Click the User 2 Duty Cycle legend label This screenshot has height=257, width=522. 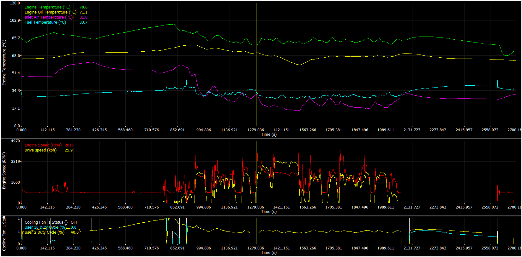(x=45, y=232)
